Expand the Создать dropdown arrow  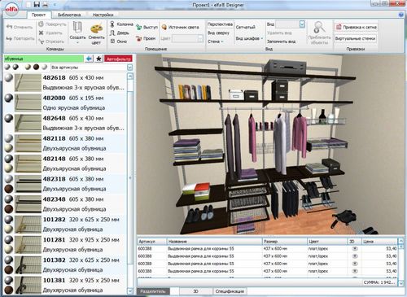[x=77, y=43]
